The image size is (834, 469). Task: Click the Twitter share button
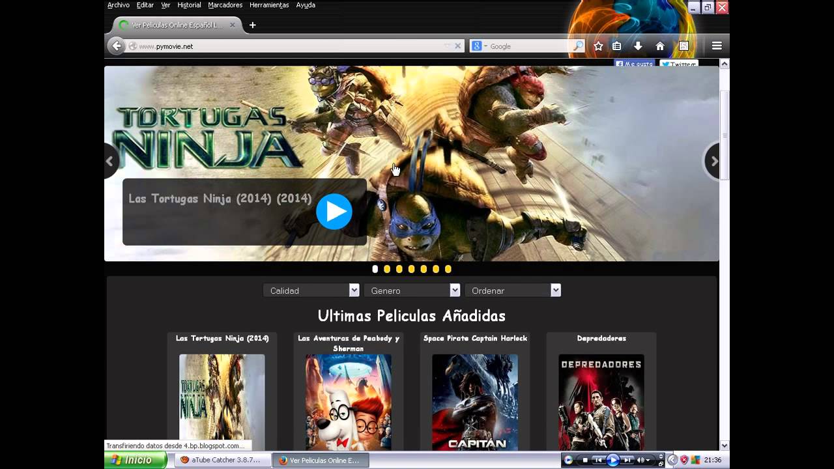(679, 63)
